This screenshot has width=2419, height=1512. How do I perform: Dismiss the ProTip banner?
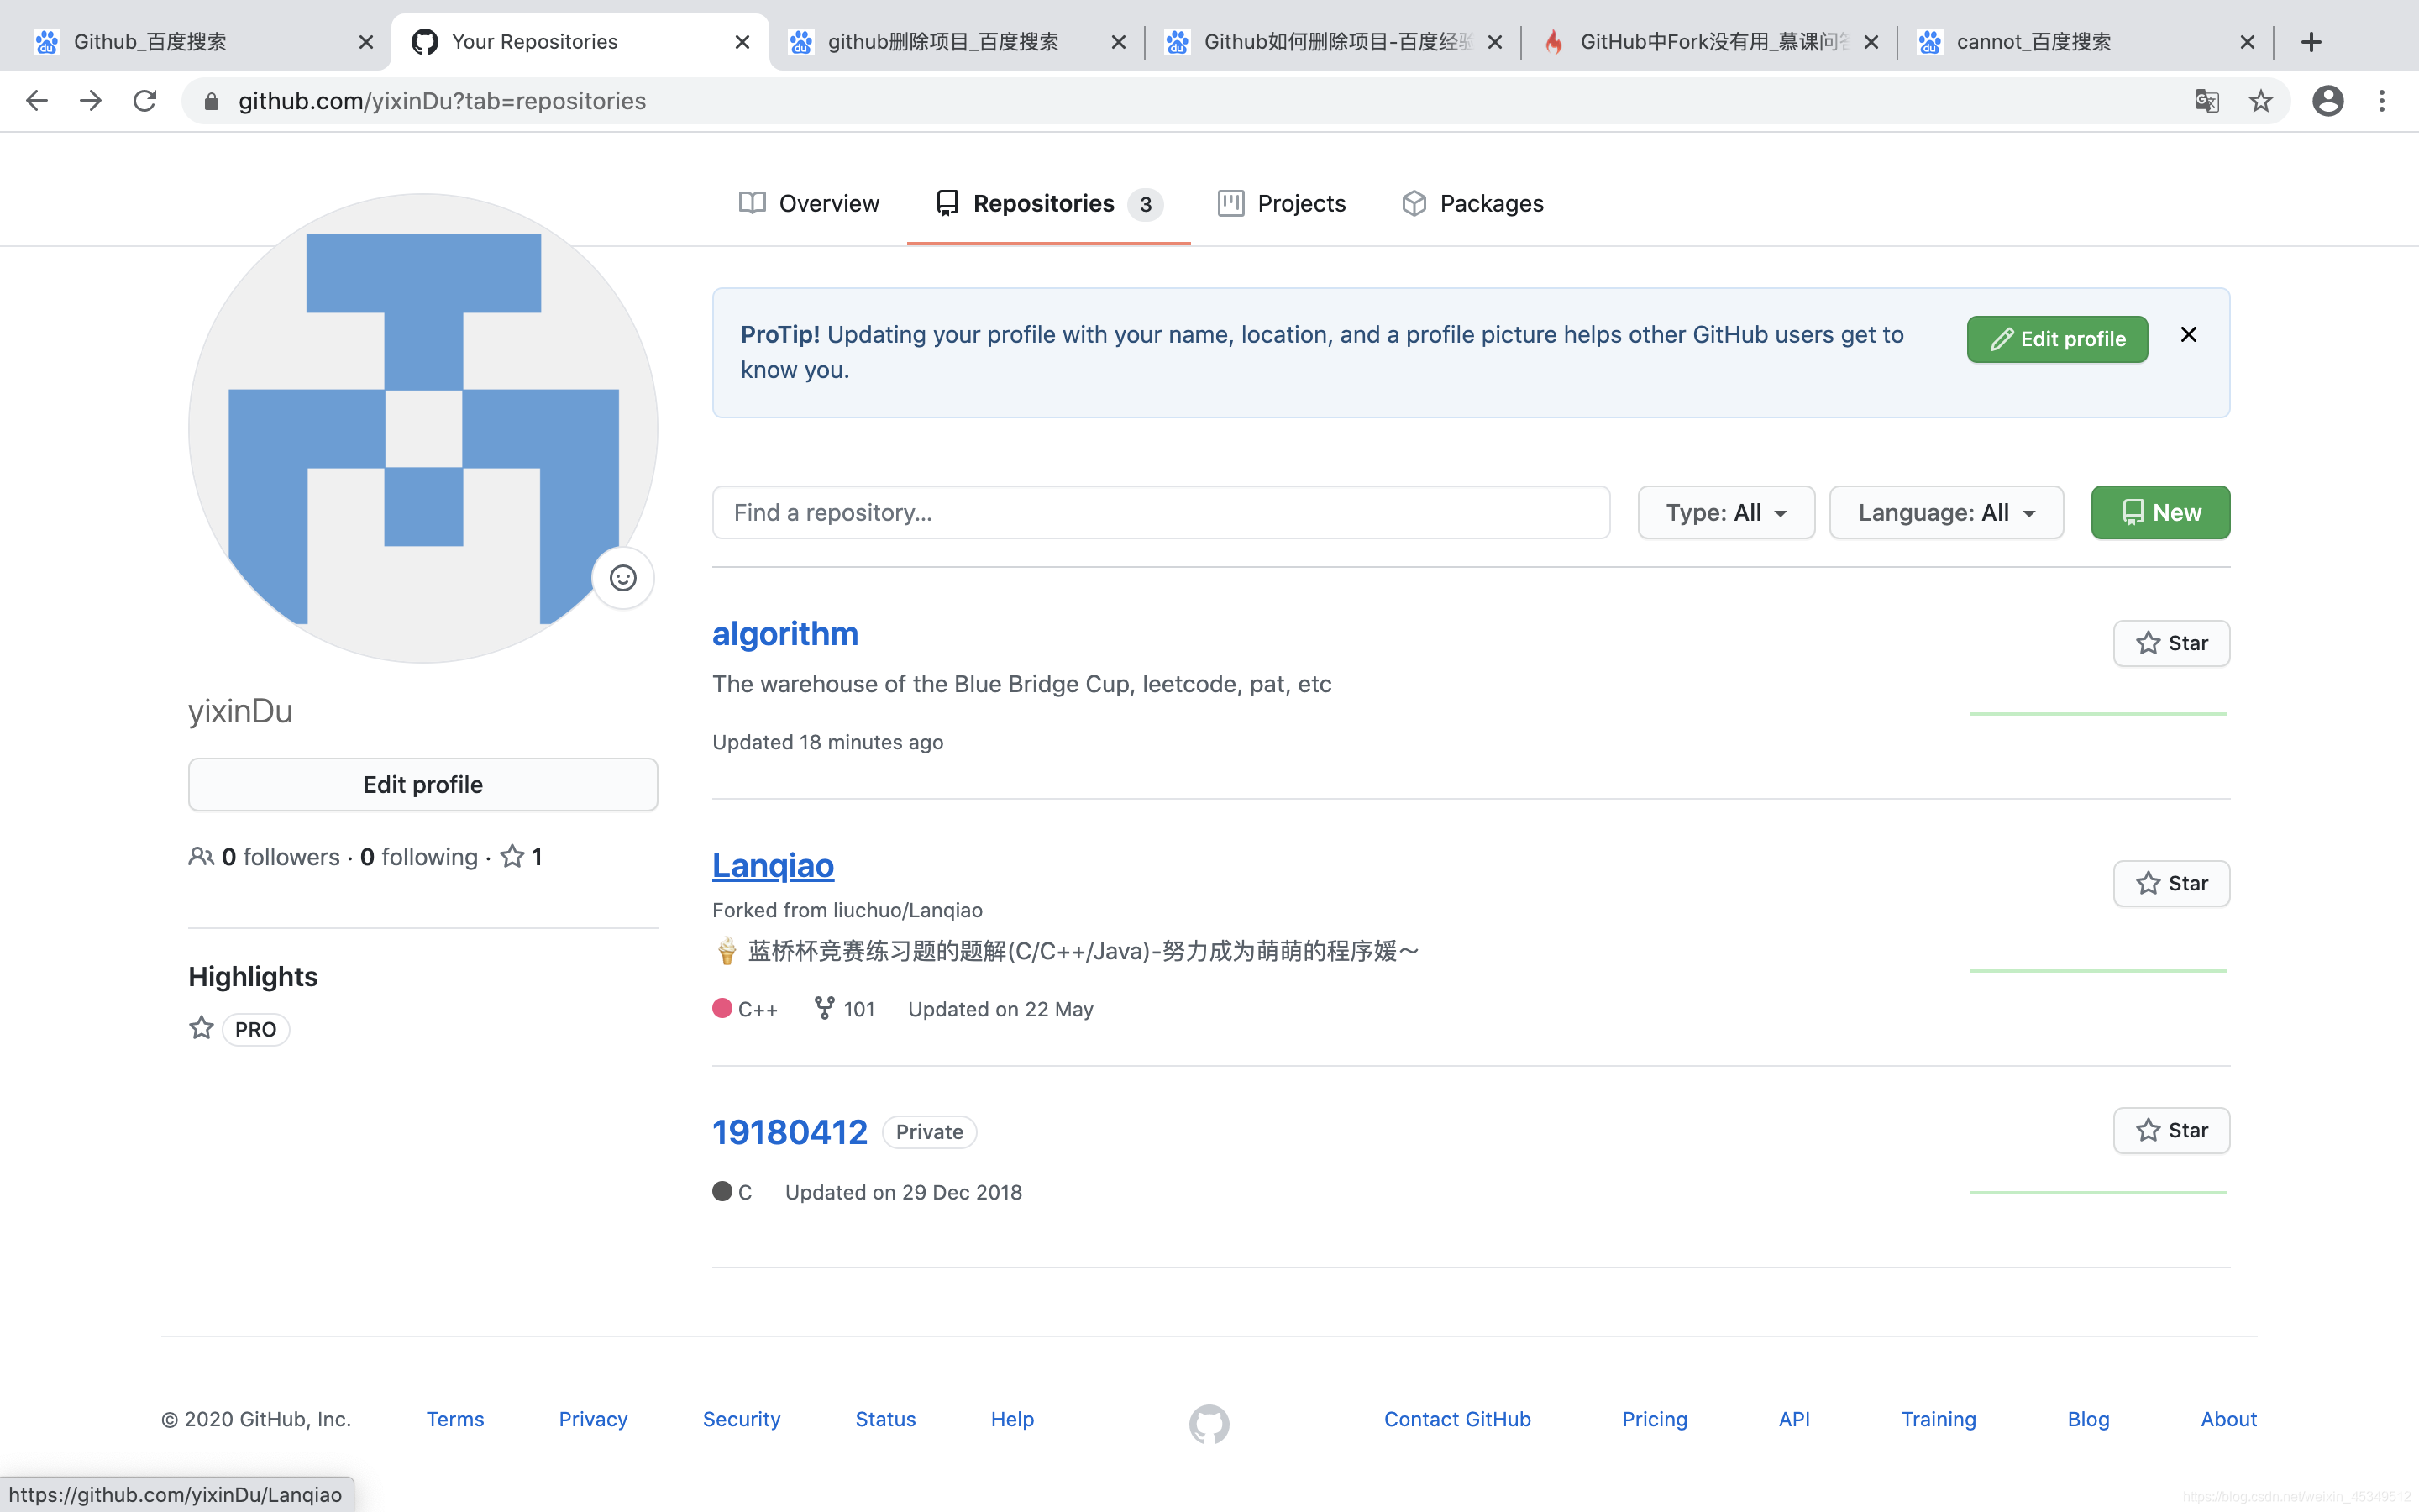click(x=2188, y=335)
